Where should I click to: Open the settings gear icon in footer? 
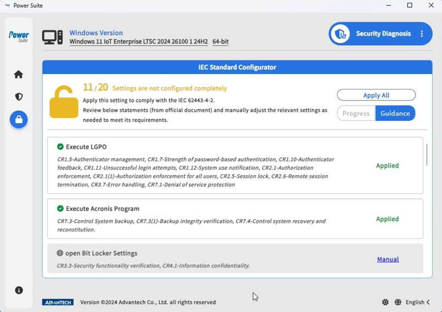click(385, 302)
